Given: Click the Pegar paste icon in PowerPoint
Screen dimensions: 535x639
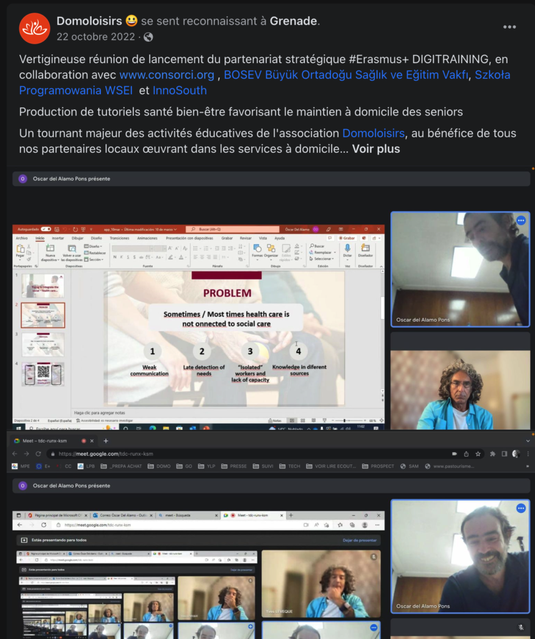Looking at the screenshot, I should (x=20, y=249).
